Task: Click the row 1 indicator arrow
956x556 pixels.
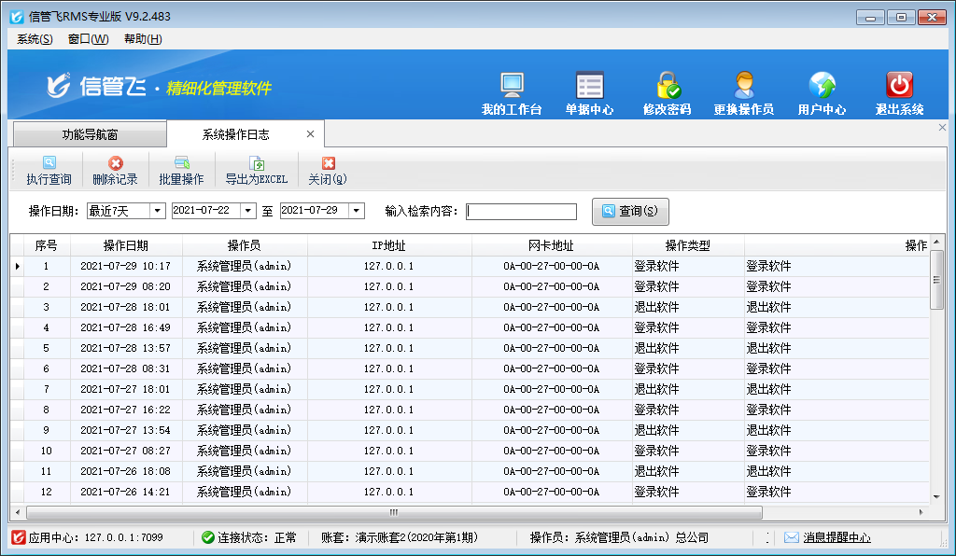Action: [17, 266]
